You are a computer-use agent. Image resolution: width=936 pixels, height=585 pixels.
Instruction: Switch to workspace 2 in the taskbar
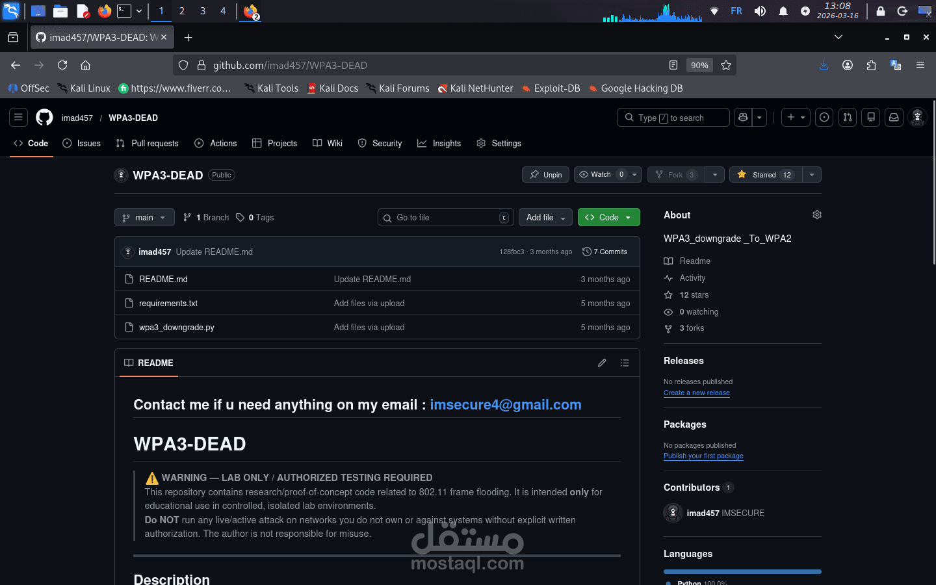click(181, 11)
